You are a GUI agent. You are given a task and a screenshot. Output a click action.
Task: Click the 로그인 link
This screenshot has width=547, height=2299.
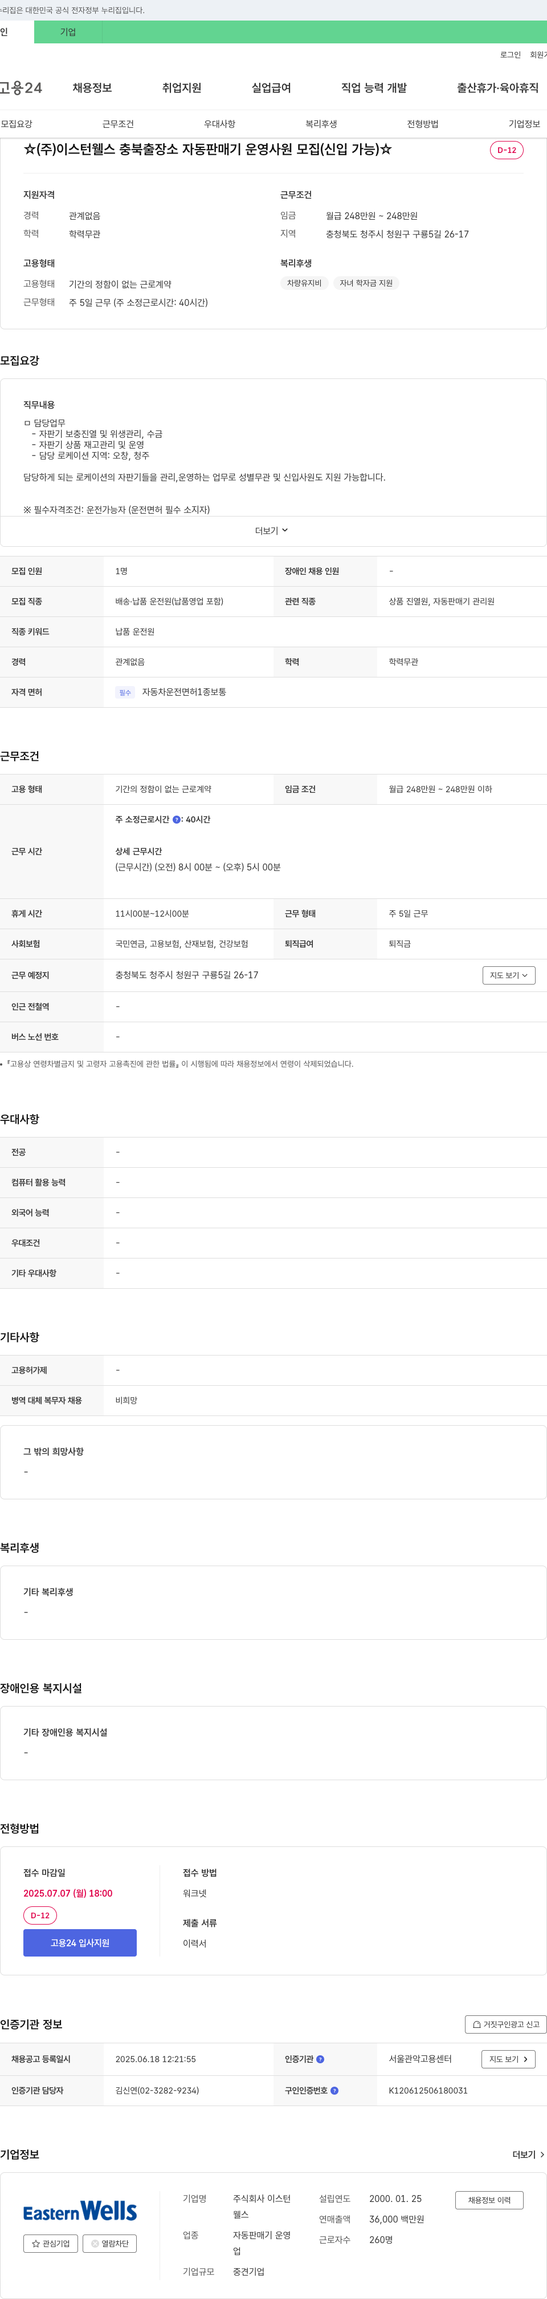click(x=509, y=54)
